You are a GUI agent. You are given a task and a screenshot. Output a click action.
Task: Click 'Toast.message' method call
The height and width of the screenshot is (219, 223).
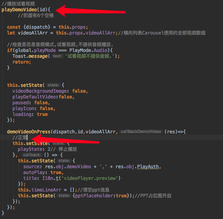coord(30,56)
